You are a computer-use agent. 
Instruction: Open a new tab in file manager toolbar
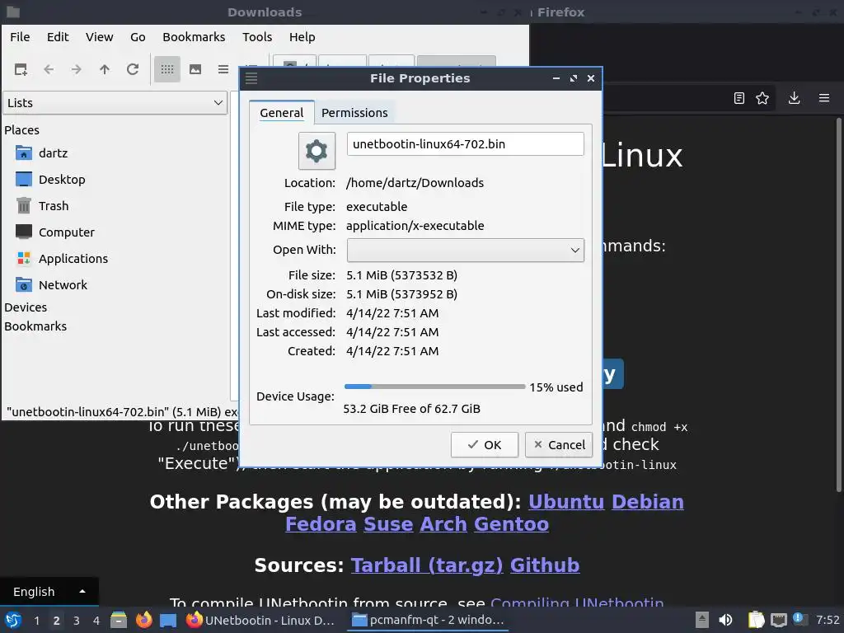(21, 69)
